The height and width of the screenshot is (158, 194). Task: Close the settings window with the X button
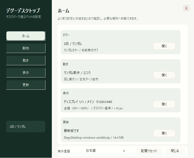click(186, 8)
